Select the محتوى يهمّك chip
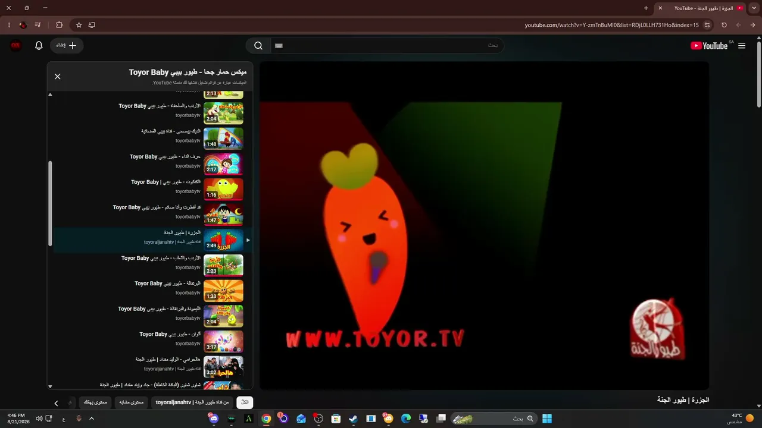Viewport: 762px width, 428px height. click(95, 402)
